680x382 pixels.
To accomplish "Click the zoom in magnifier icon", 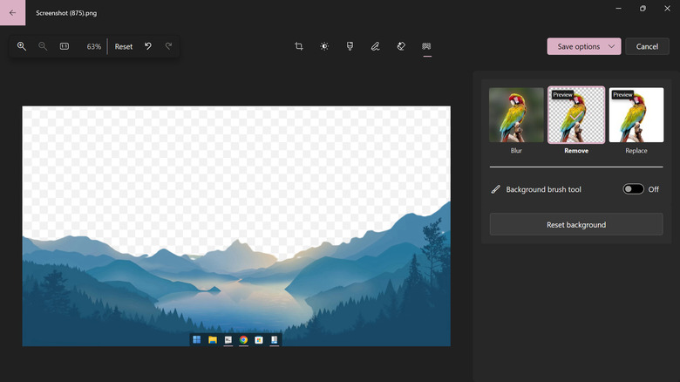I will pyautogui.click(x=22, y=46).
